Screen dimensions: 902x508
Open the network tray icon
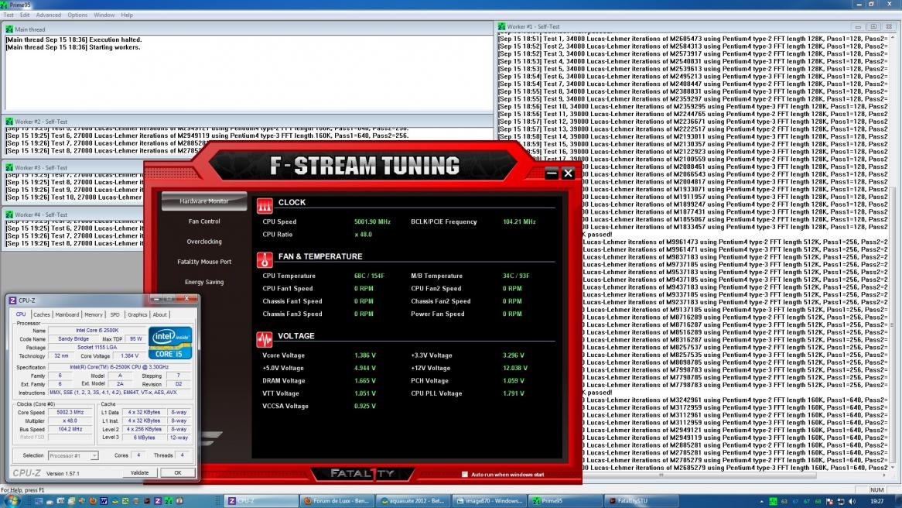click(840, 501)
